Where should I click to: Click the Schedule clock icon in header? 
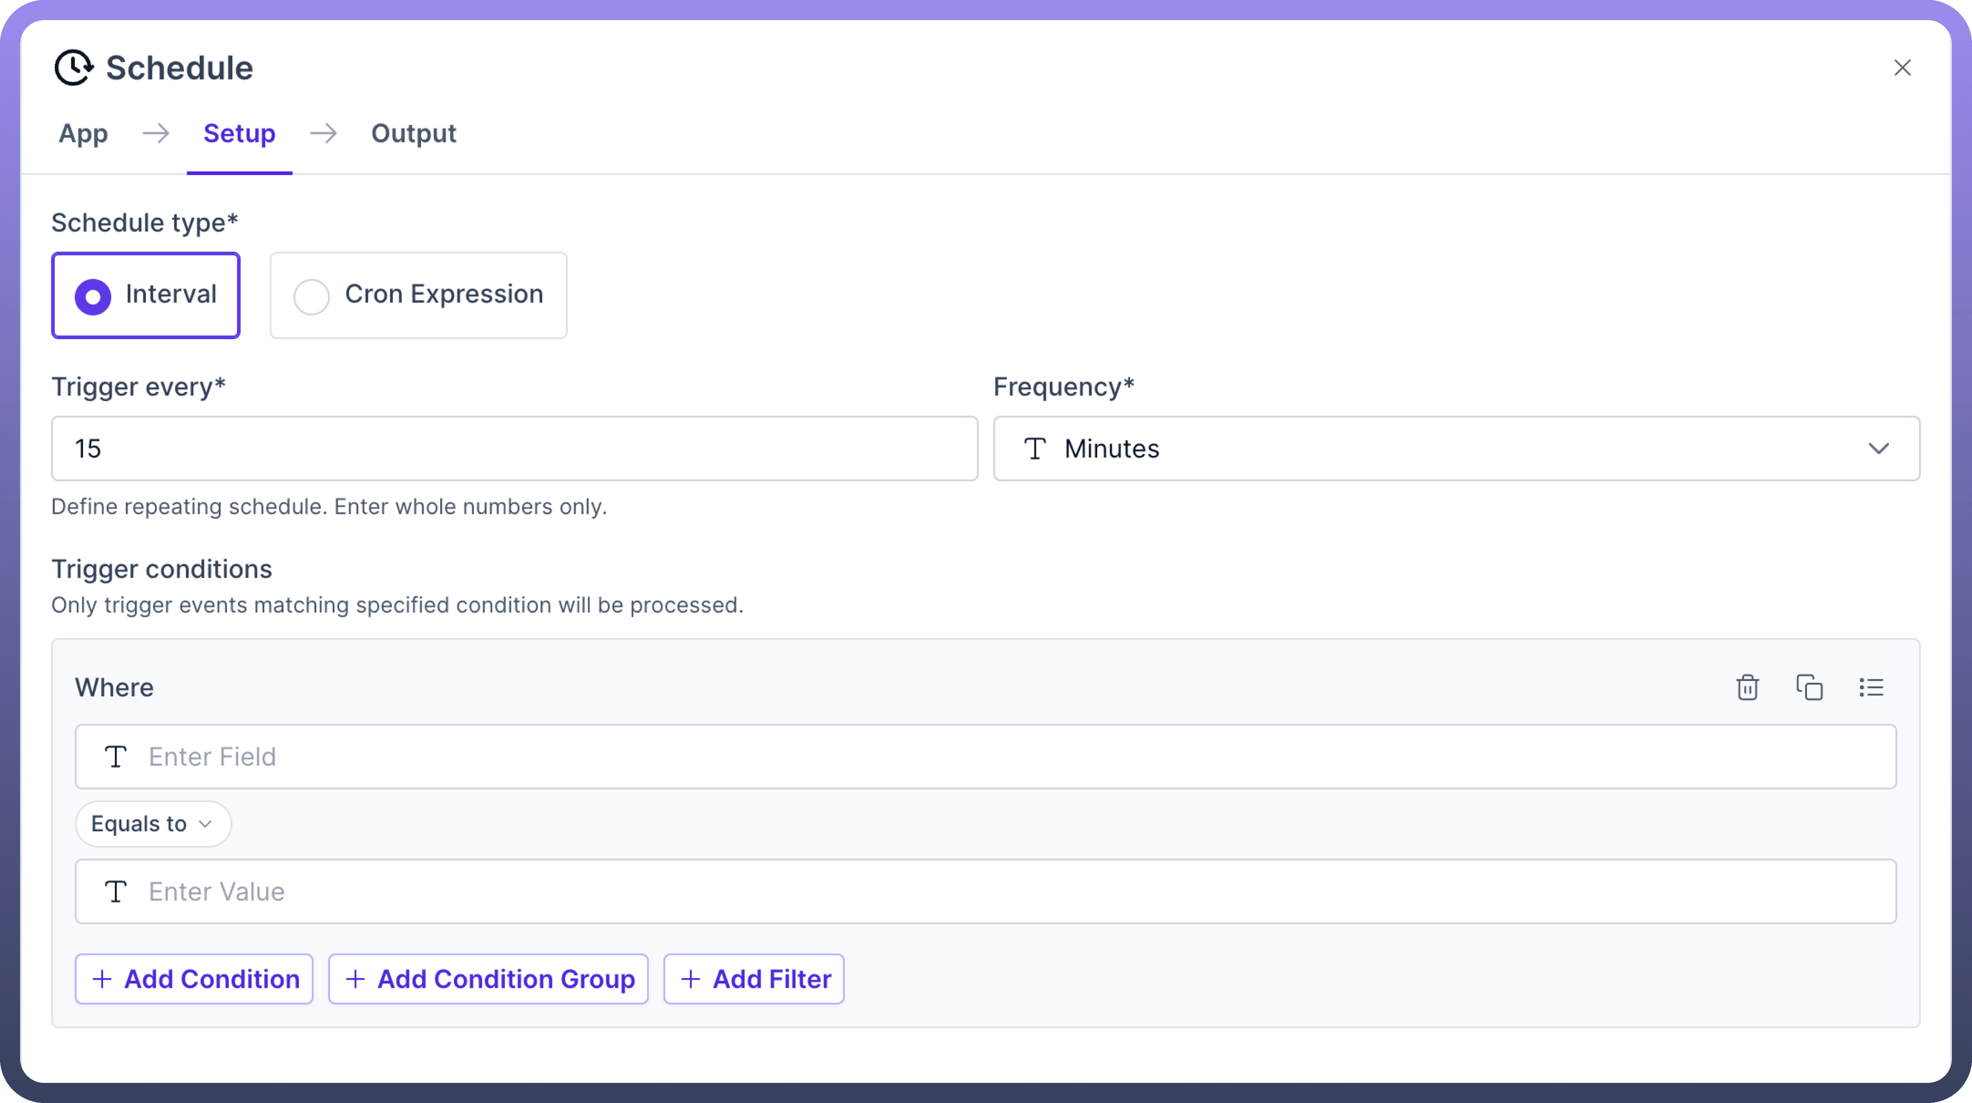pyautogui.click(x=73, y=67)
